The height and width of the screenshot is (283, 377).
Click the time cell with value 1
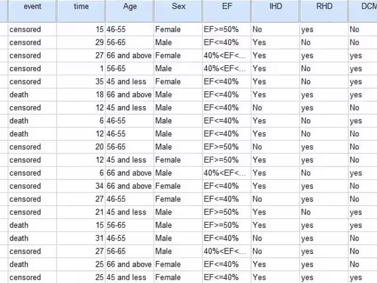(x=81, y=68)
